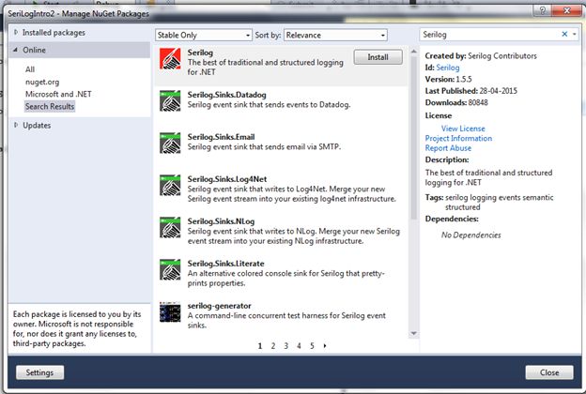Click the Close button at the bottom
Viewport: 586px width, 394px height.
549,372
